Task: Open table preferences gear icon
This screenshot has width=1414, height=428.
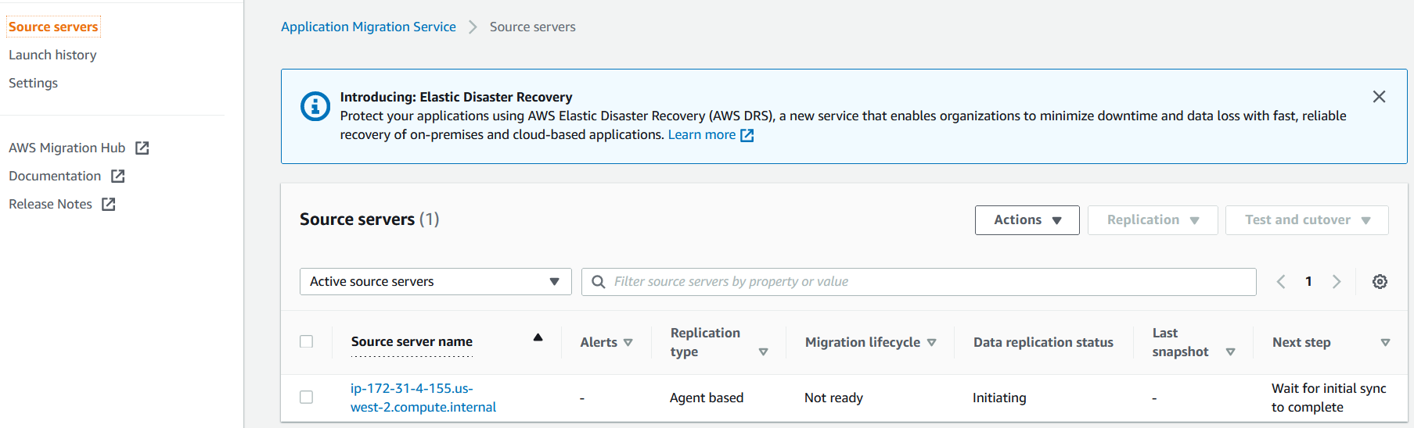Action: click(x=1380, y=282)
